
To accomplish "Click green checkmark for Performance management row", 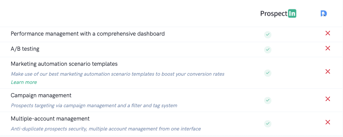I will [268, 35].
